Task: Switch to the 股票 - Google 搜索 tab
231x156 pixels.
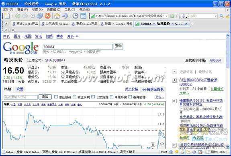Action: click(117, 24)
